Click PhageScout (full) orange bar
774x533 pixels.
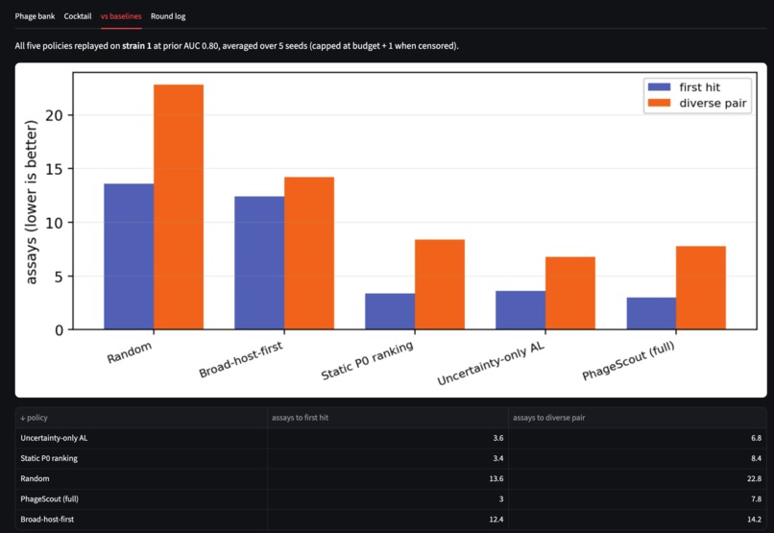coord(701,288)
